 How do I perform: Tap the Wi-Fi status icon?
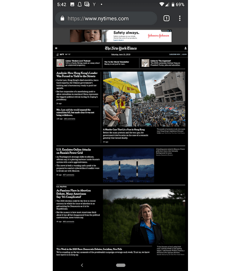click(161, 4)
